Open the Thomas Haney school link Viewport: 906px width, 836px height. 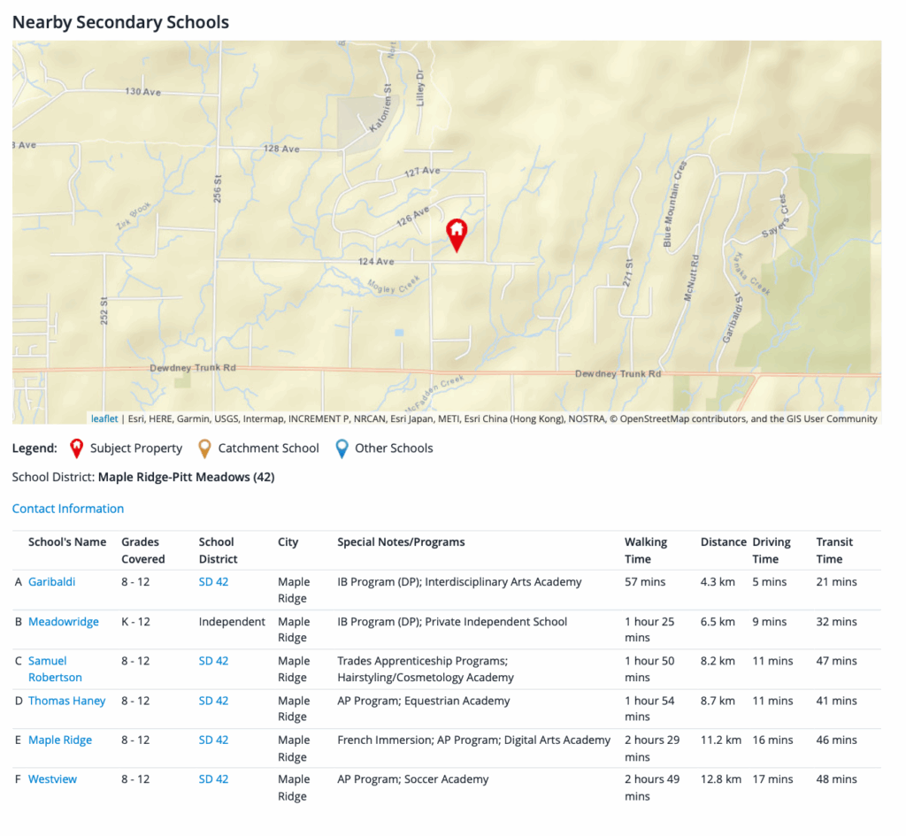[66, 701]
